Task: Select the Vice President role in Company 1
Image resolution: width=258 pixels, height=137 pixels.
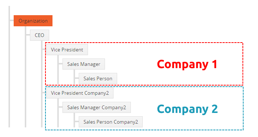Action: tap(67, 50)
